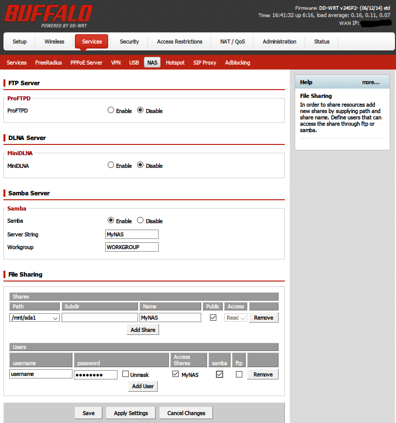This screenshot has width=396, height=423.
Task: Click the Buffalo logo
Action: coord(48,16)
